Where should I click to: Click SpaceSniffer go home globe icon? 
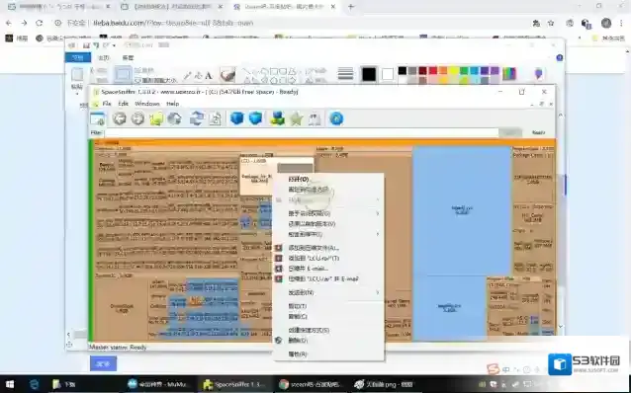tap(175, 118)
